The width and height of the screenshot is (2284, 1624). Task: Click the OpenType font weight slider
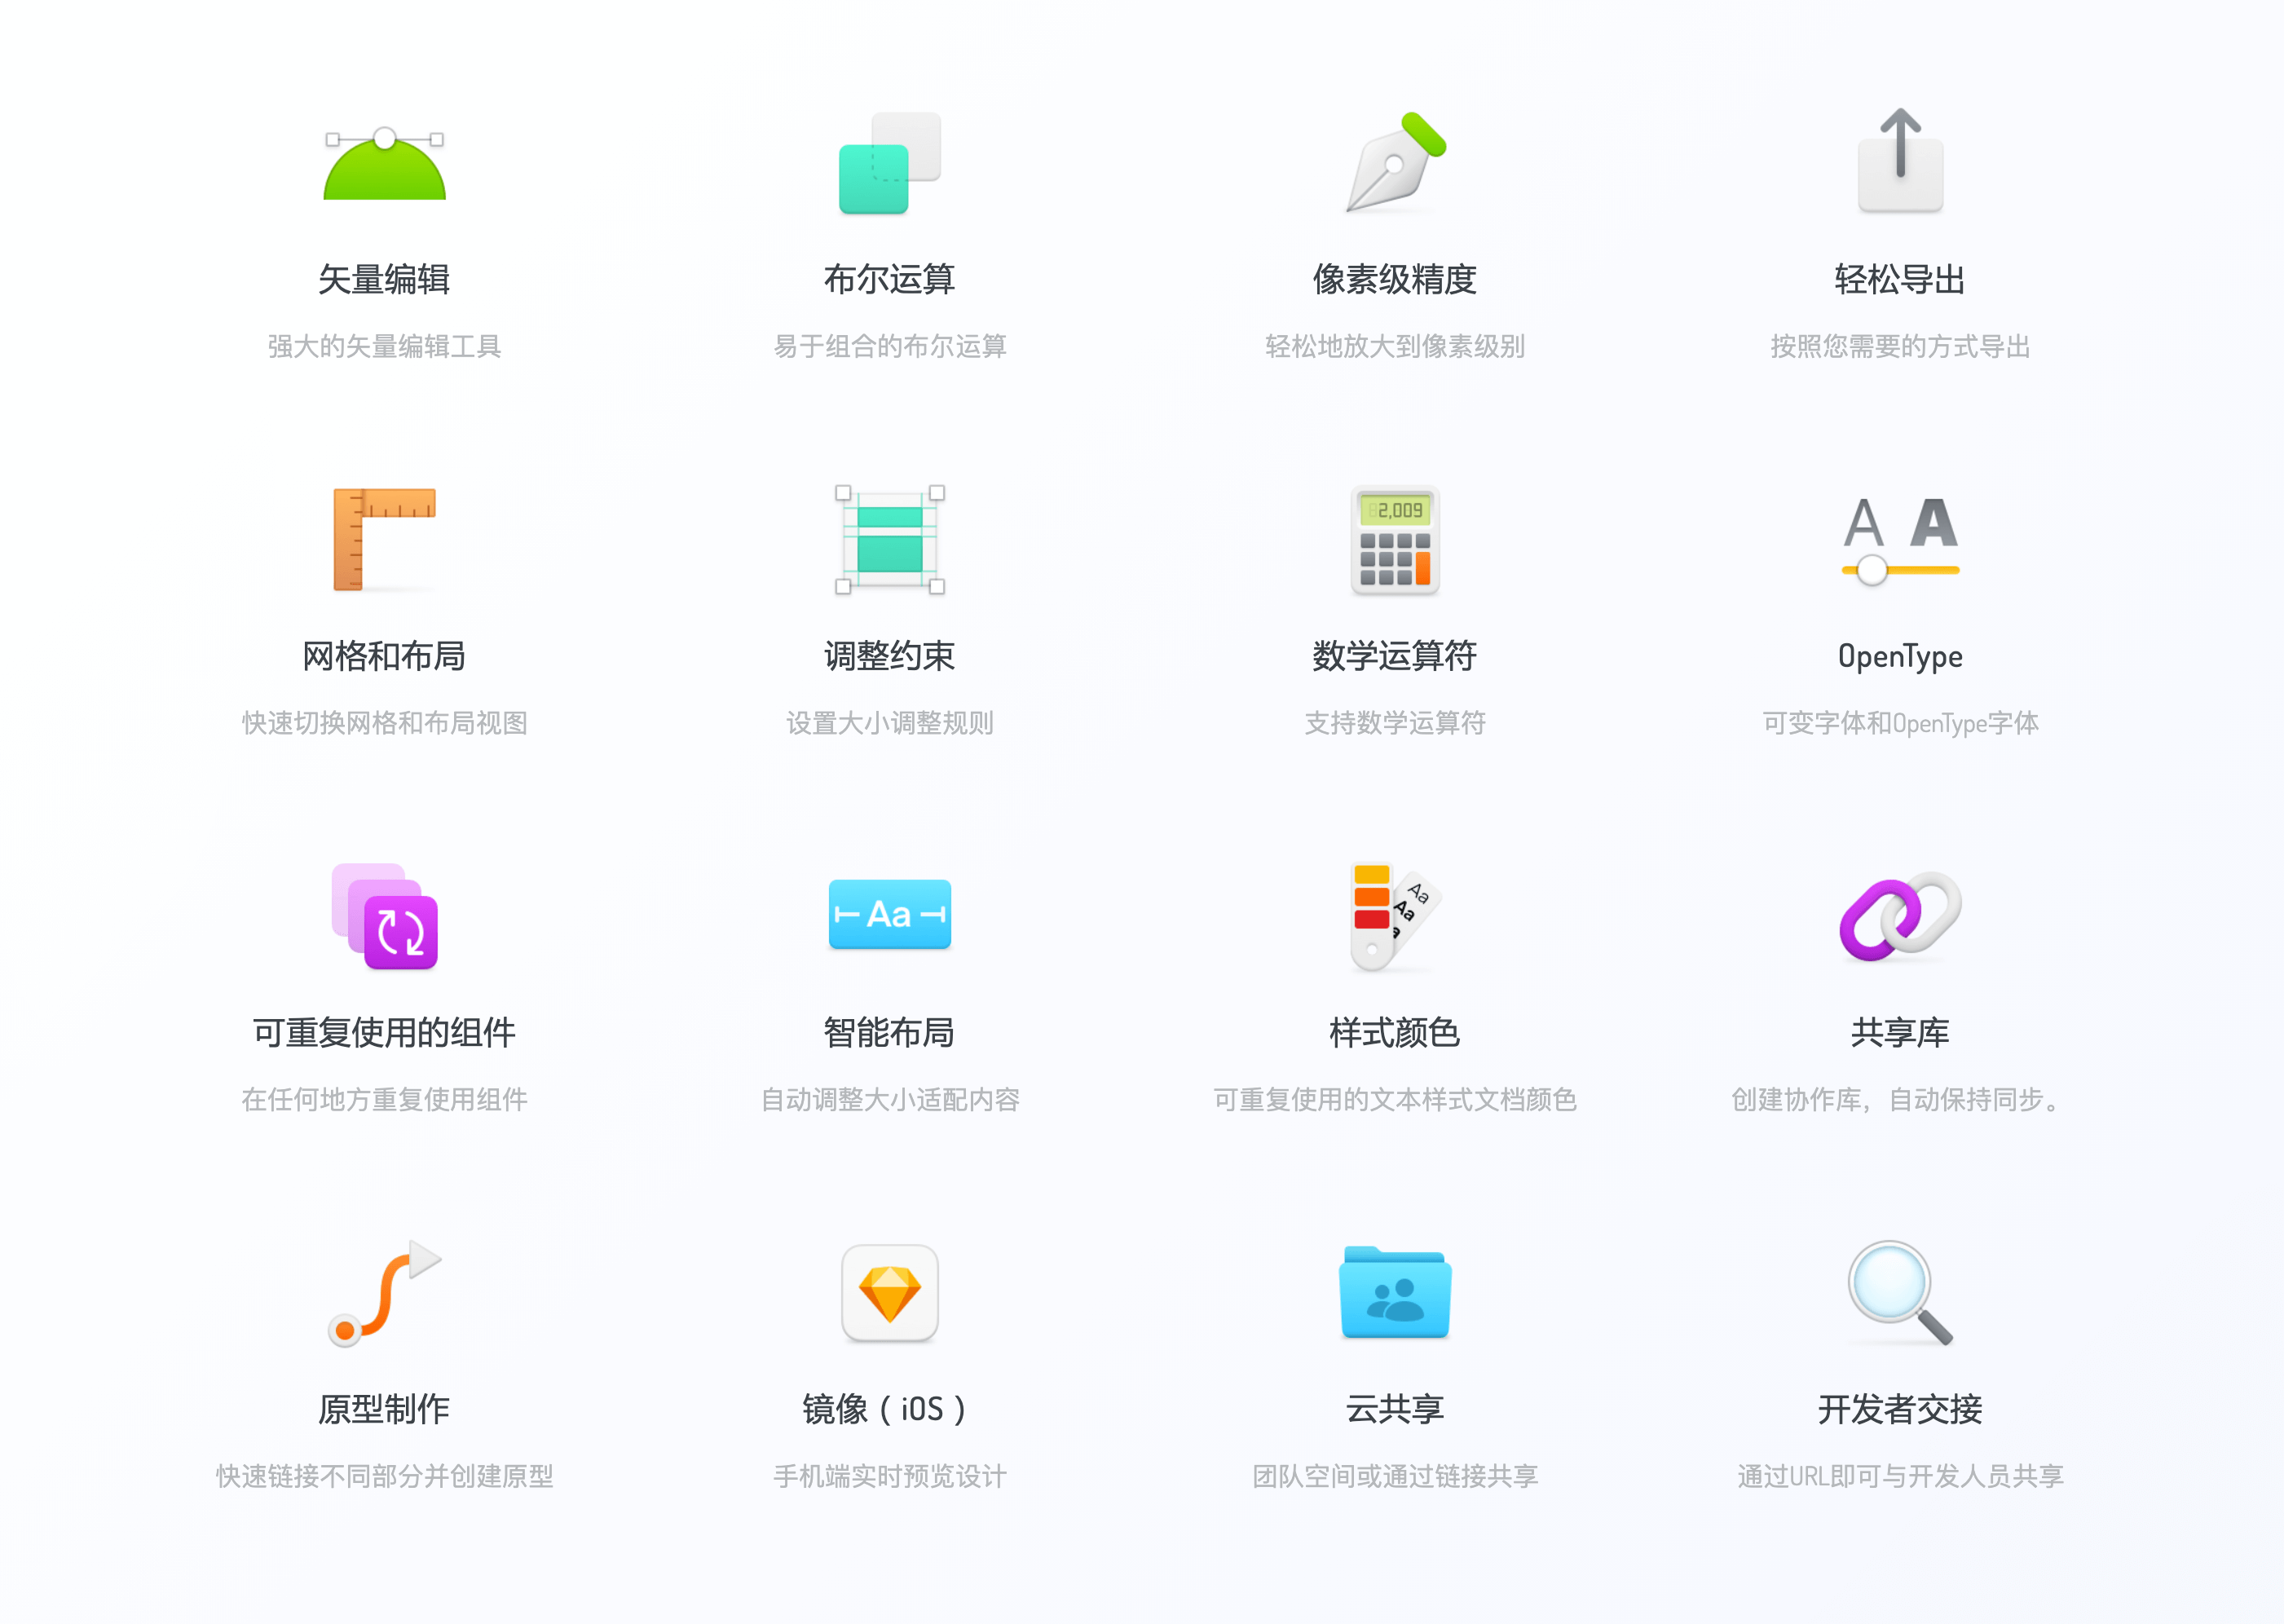tap(1900, 570)
